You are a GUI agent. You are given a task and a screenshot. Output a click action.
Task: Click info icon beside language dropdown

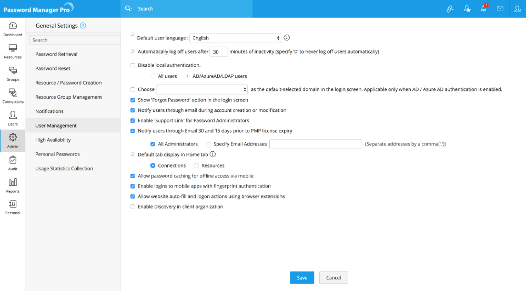point(287,37)
